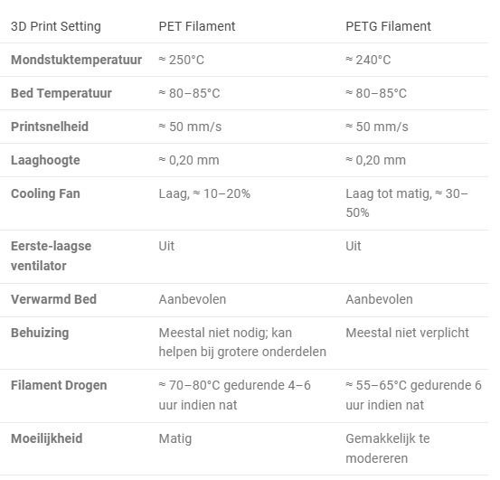500x480 pixels.
Task: Click the ≈ 250°C PET nozzle value
Action: pos(181,60)
